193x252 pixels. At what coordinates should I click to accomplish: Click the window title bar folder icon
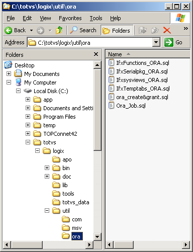(x=7, y=7)
